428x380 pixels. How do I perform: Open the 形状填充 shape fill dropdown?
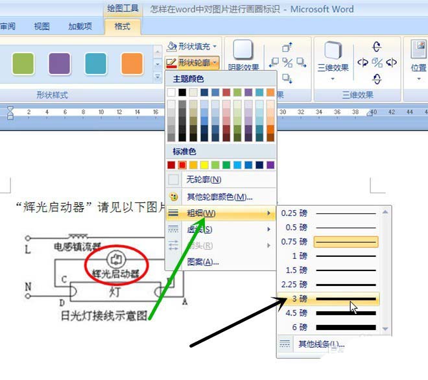click(x=192, y=47)
